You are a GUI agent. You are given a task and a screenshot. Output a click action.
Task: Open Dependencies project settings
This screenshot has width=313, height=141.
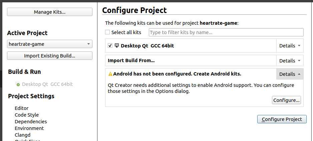(31, 122)
